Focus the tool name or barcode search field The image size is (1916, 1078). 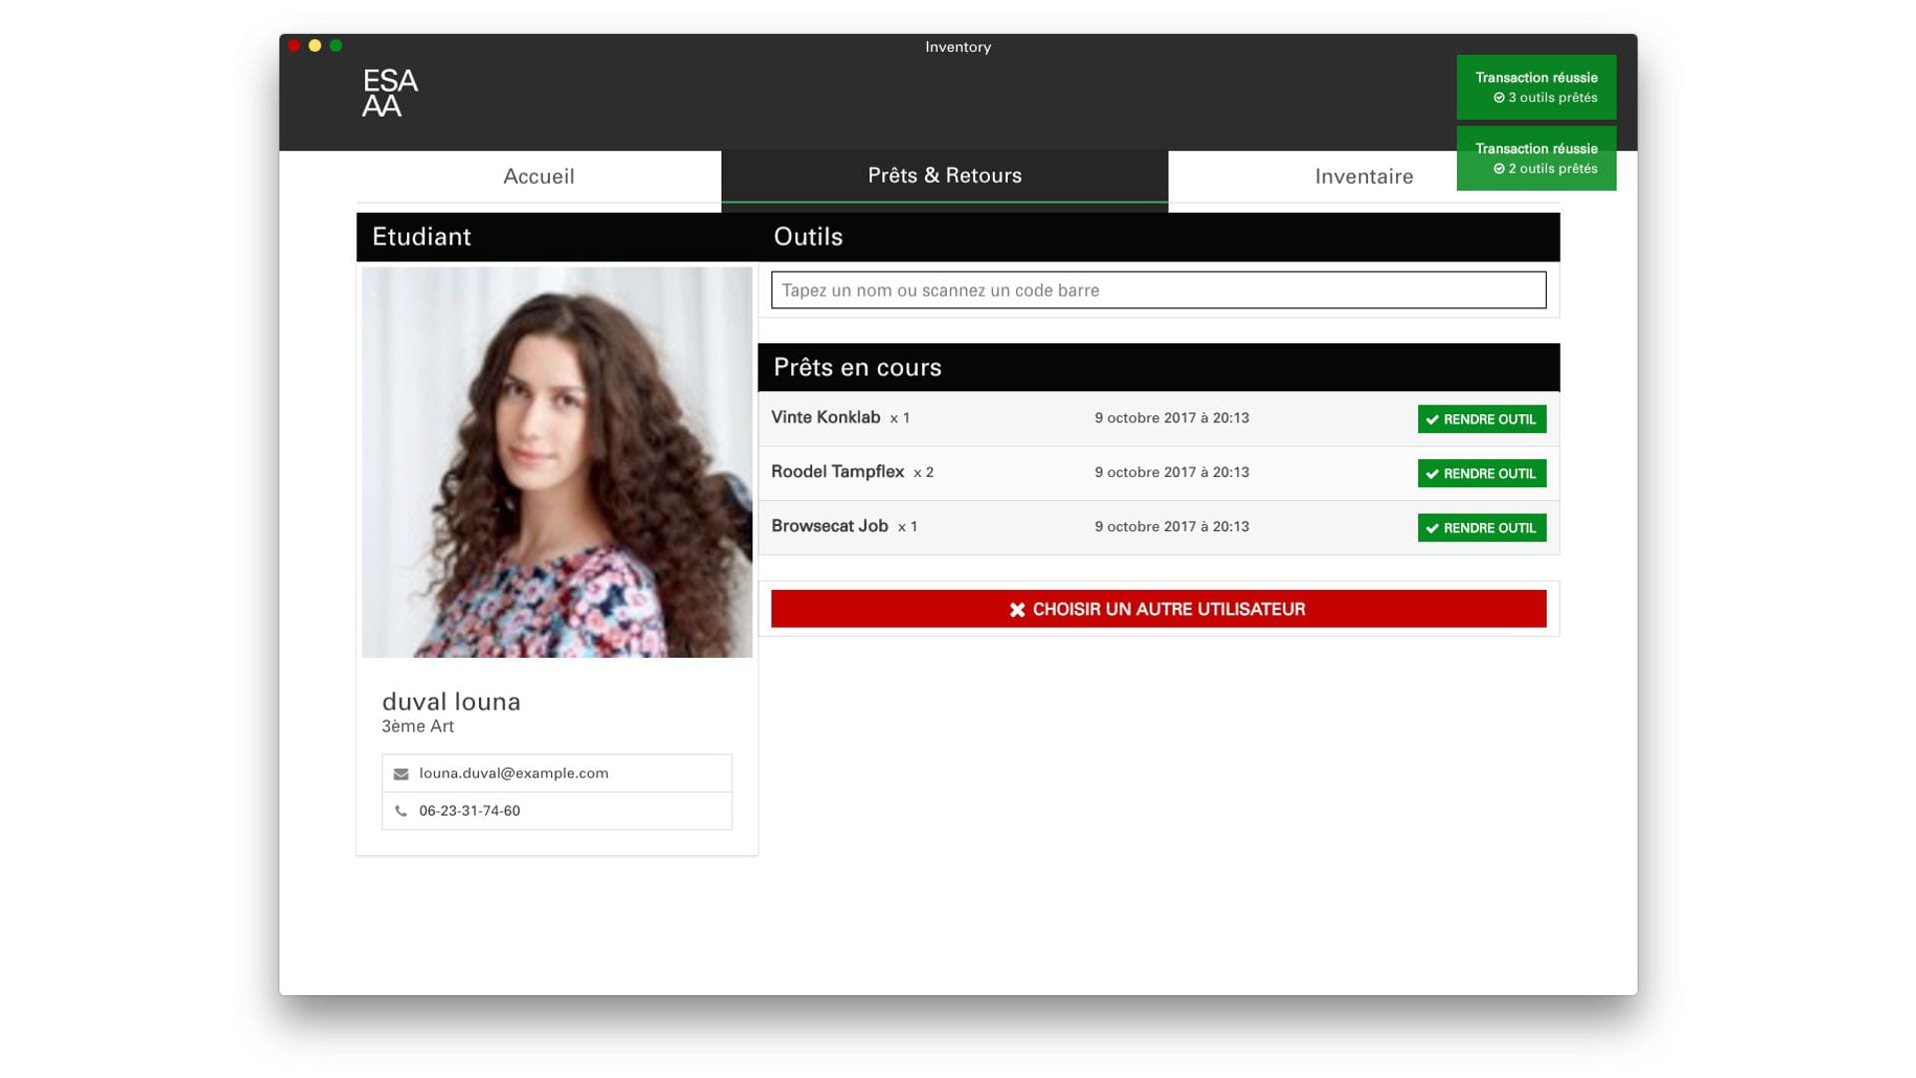pyautogui.click(x=1159, y=290)
